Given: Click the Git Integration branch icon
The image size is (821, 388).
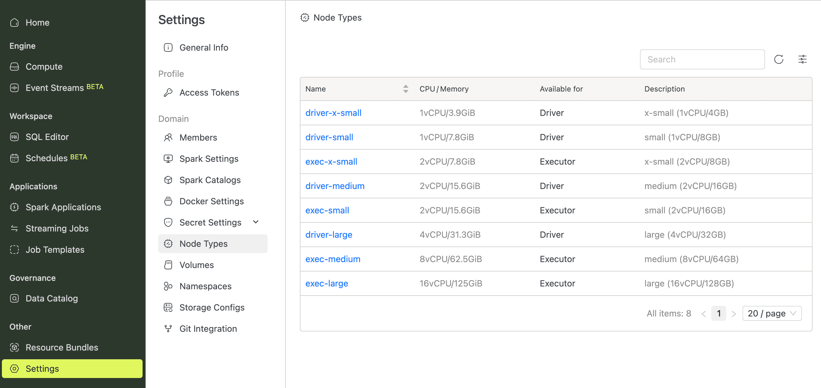Looking at the screenshot, I should (168, 328).
